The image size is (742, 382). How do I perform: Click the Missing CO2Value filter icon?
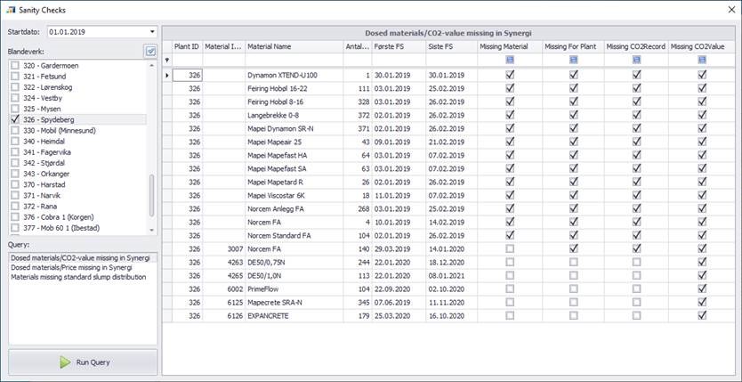pos(702,60)
